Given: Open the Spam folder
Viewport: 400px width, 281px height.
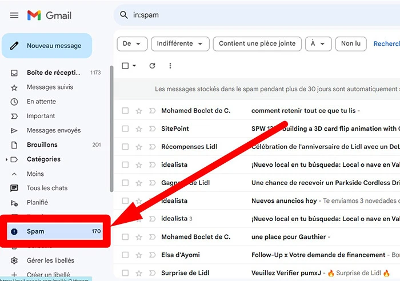Looking at the screenshot, I should [55, 231].
